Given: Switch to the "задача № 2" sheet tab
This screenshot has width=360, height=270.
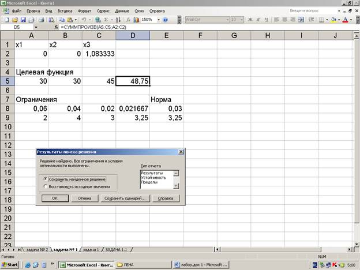Looking at the screenshot, I should 37,249.
